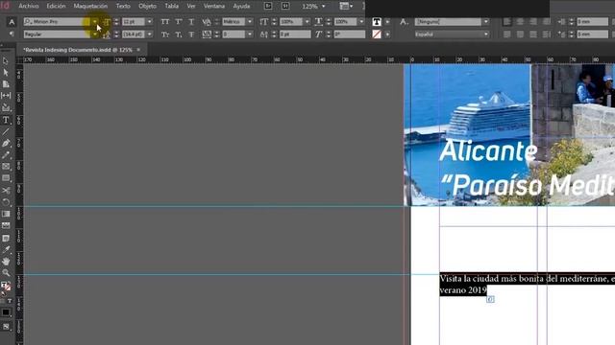
Task: Open the Ayuda menu
Action: pos(241,6)
